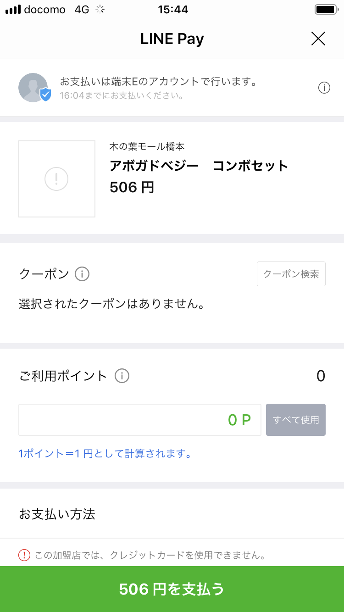Tap the product name アボガドベジー コンボセット
This screenshot has width=344, height=612.
click(x=199, y=166)
